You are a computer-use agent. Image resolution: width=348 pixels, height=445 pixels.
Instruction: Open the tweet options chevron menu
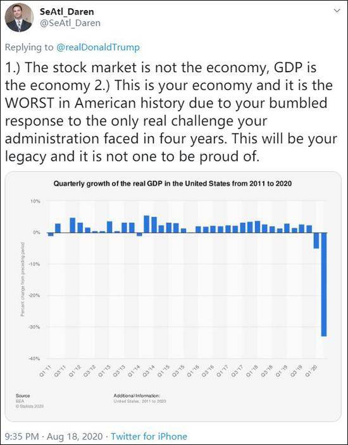click(337, 11)
